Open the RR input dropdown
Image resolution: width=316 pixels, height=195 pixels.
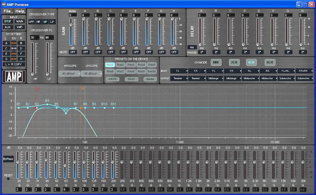coord(269,71)
